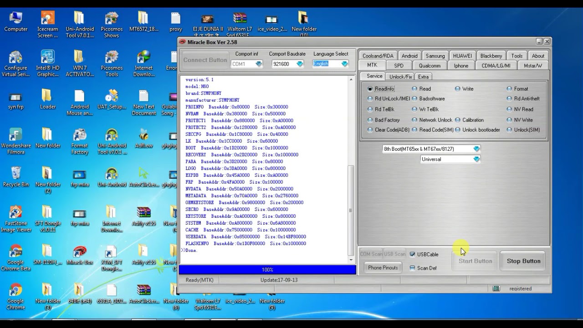
Task: Click the USERDATA BaseAddr log line
Action: (x=245, y=237)
